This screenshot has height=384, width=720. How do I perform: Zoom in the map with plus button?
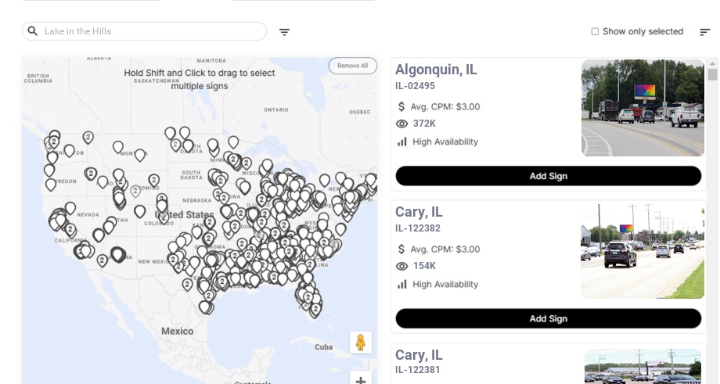click(361, 381)
